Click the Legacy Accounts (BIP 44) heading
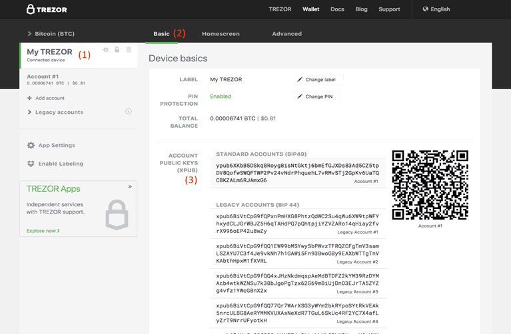Viewport: 511px width, 334px height. tap(257, 205)
